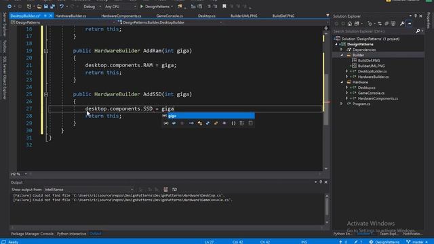Open the master branch status bar item
The image size is (434, 244).
pyautogui.click(x=417, y=242)
